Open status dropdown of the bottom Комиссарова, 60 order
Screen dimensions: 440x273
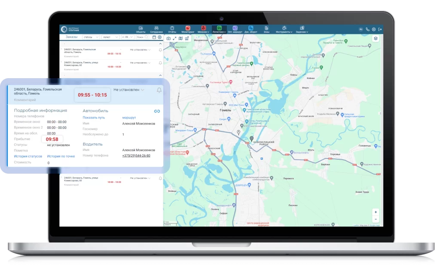click(140, 178)
